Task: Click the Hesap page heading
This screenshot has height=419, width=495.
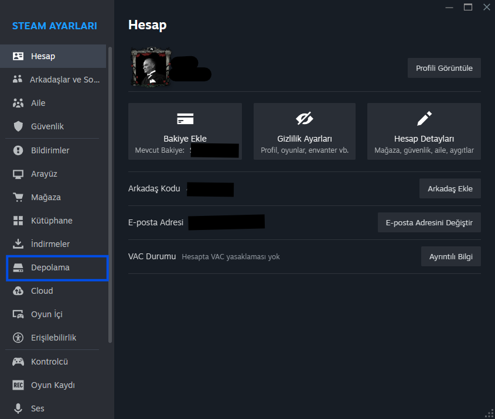Action: tap(148, 25)
